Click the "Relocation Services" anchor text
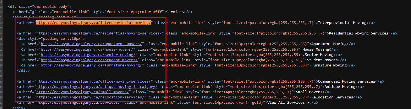Viewport: 411px width, 109px height. [x=332, y=97]
